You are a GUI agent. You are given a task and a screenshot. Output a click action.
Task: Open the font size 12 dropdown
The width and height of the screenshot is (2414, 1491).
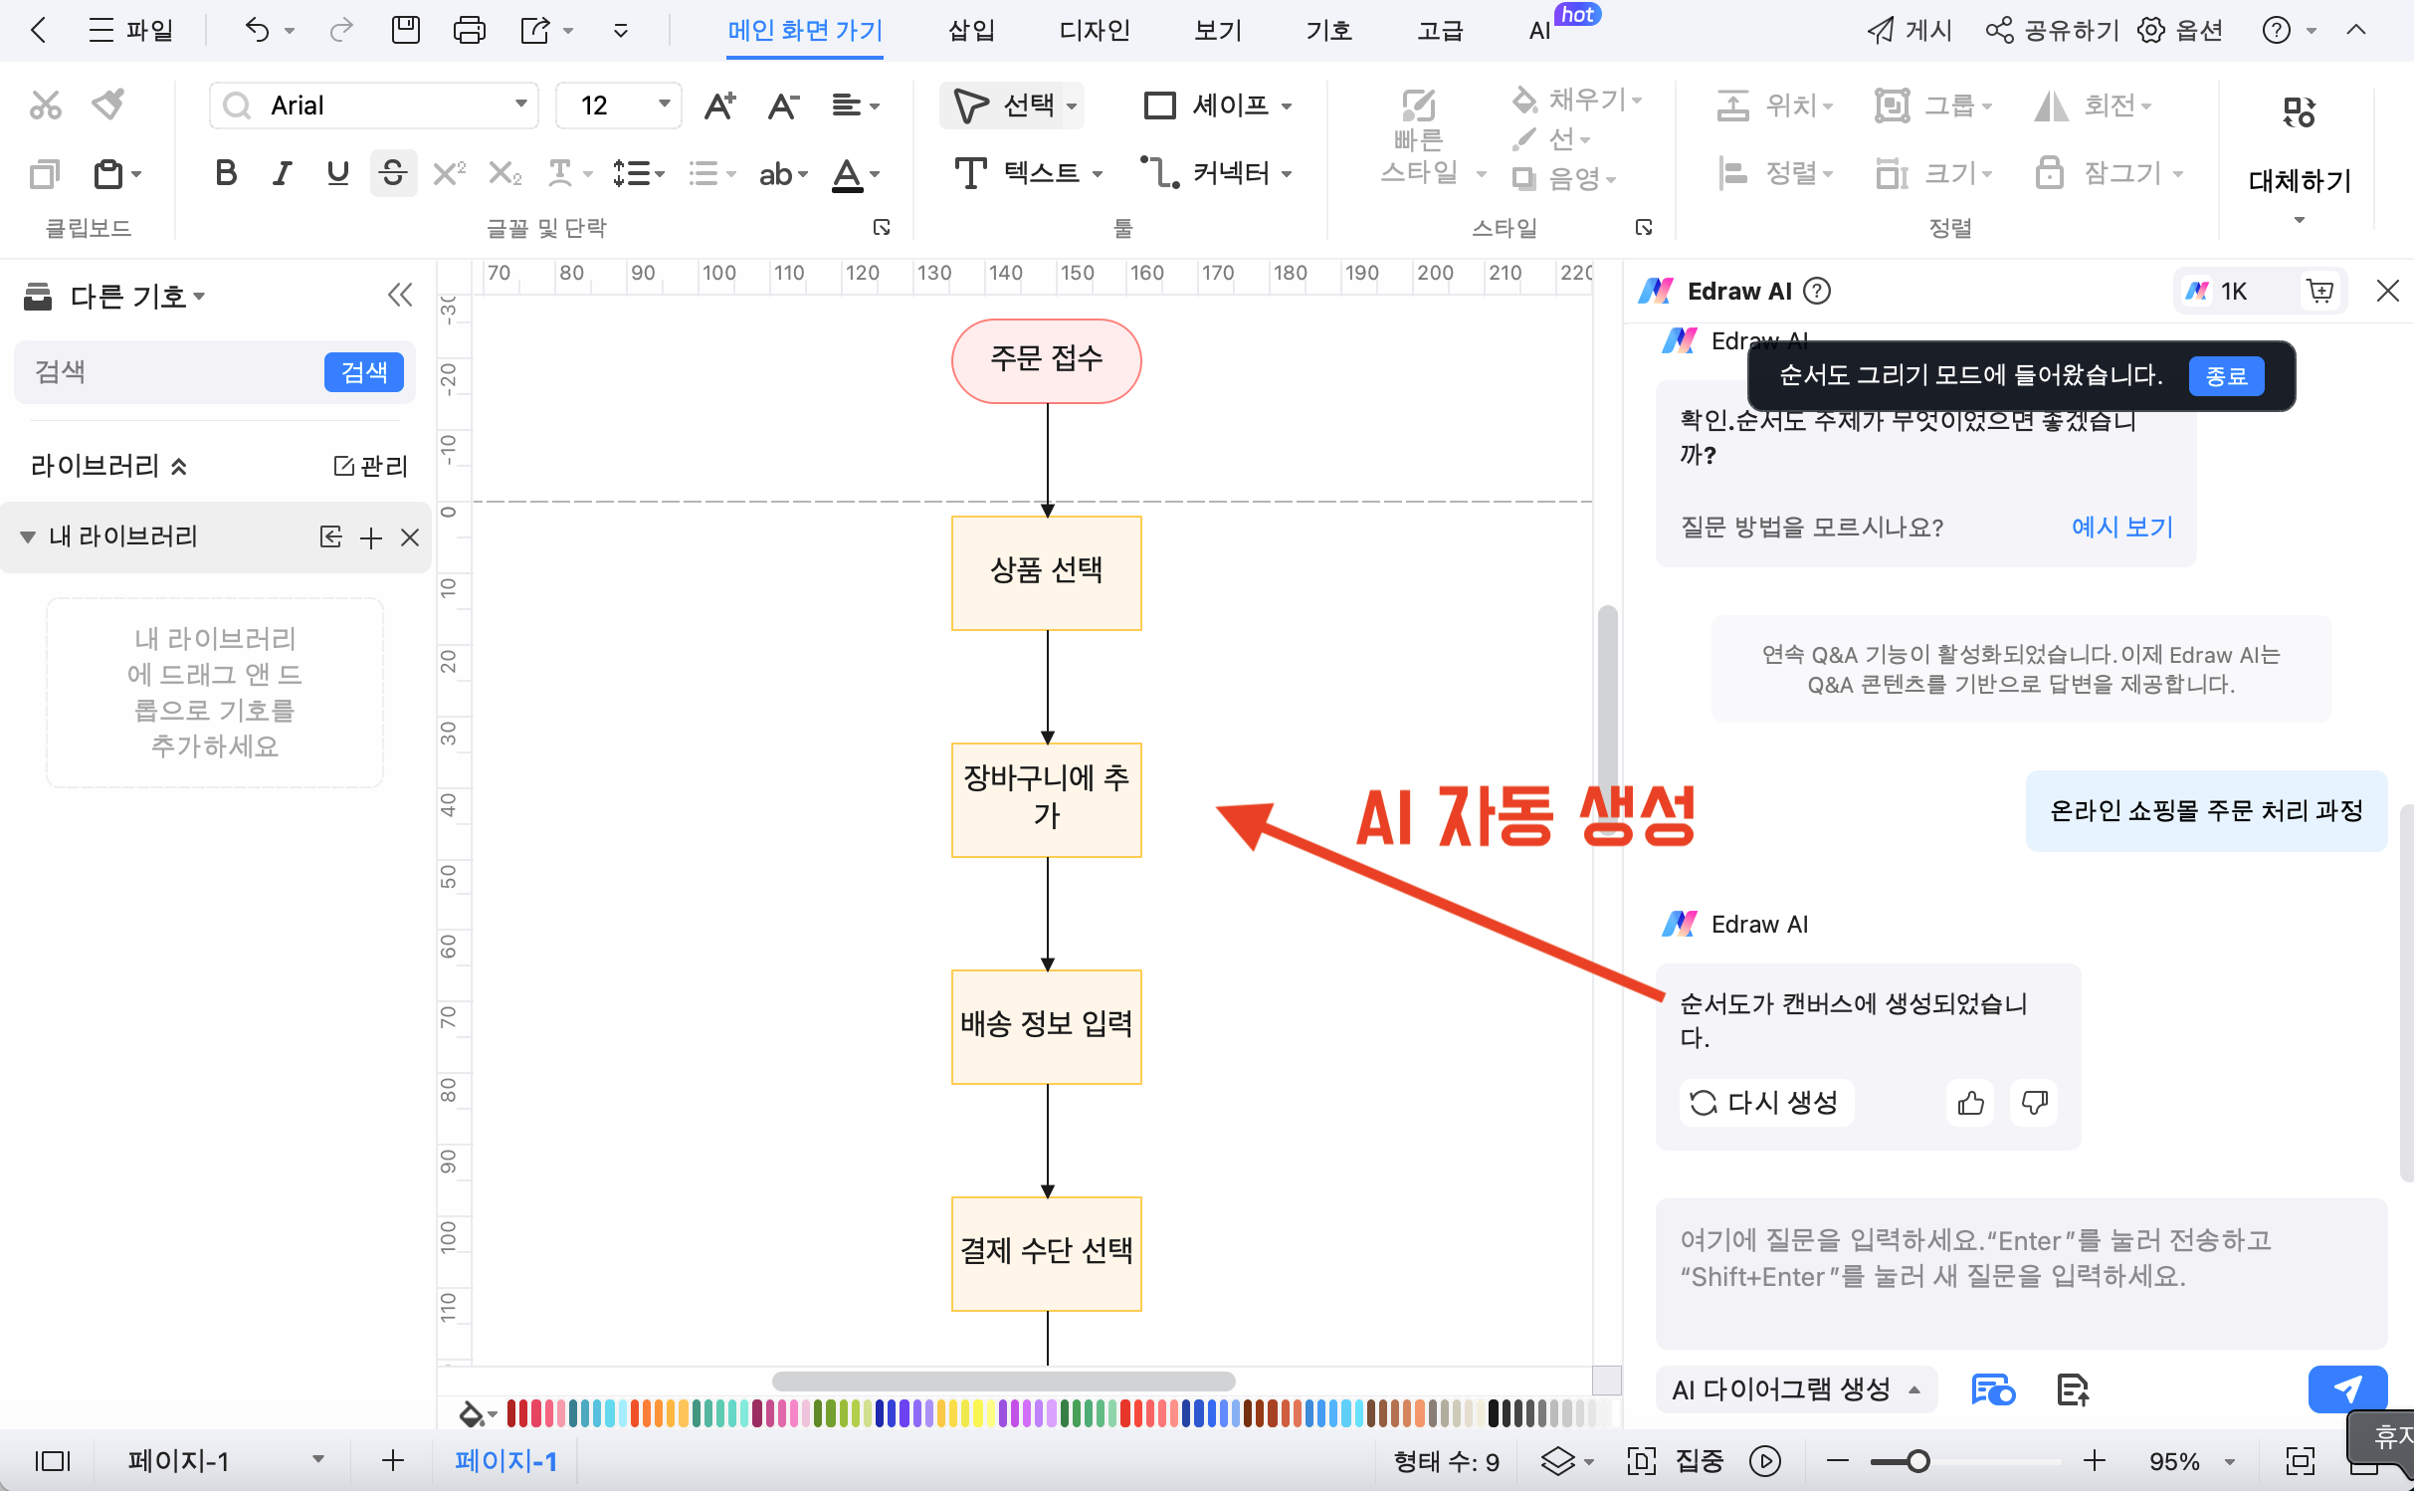[664, 105]
